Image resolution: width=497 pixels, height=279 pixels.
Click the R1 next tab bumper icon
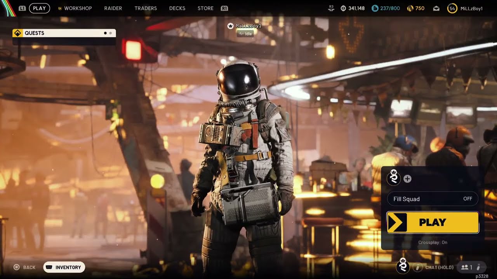click(x=224, y=8)
